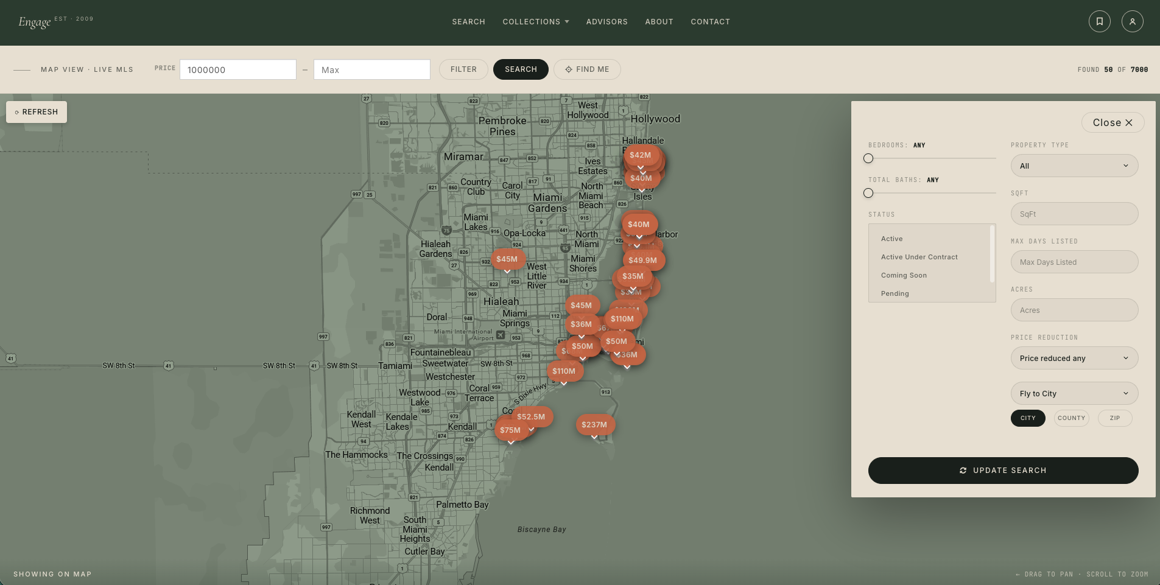This screenshot has width=1160, height=585.
Task: Close the filter panel
Action: click(1113, 122)
